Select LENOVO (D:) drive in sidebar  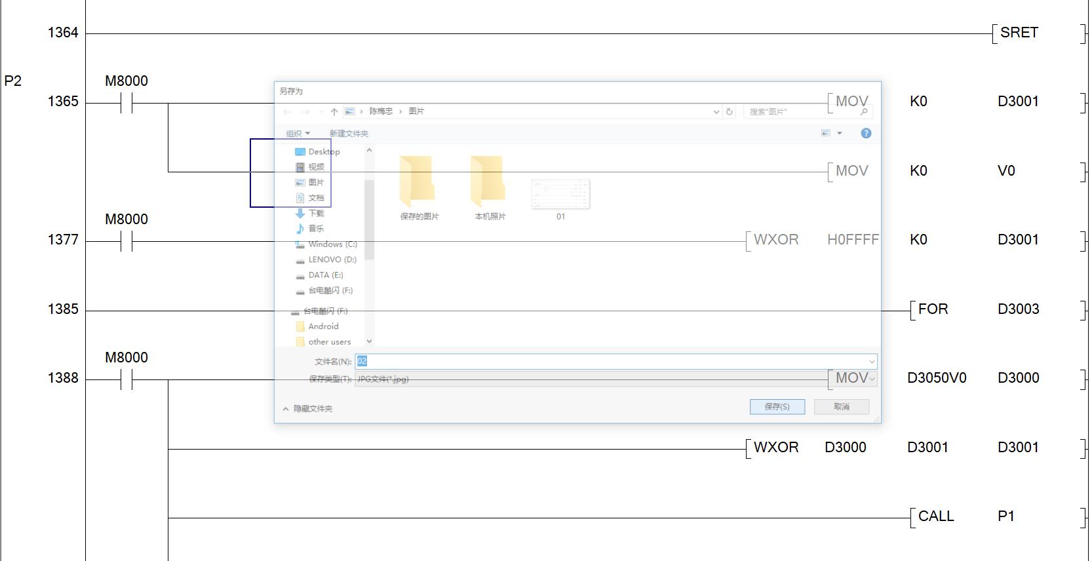[x=332, y=260]
